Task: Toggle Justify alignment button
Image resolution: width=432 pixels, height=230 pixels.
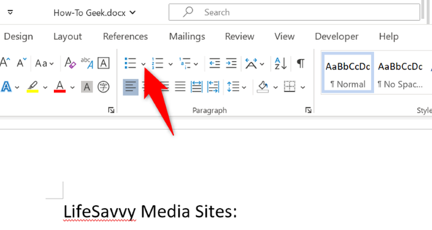Action: (180, 87)
